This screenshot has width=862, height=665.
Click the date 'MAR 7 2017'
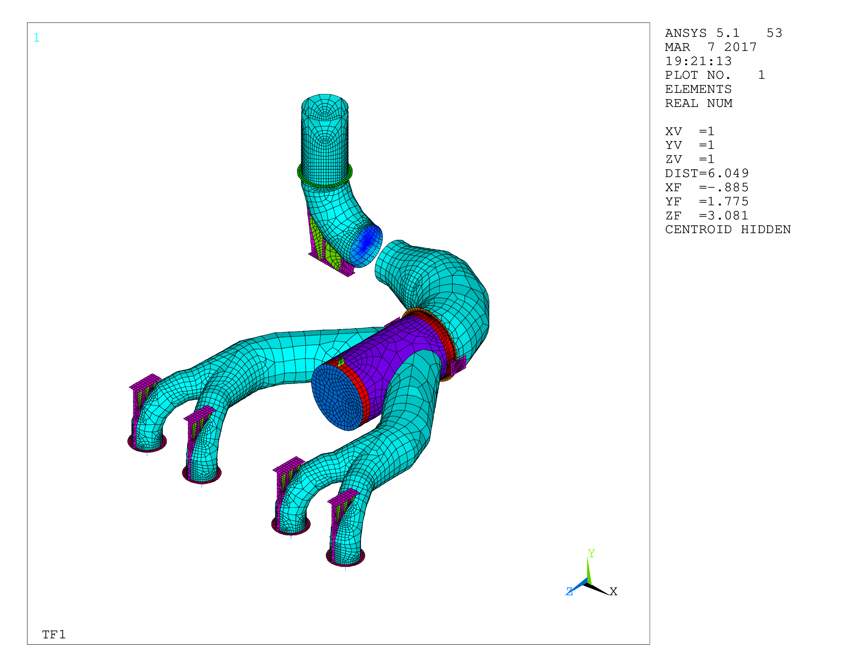pos(711,47)
